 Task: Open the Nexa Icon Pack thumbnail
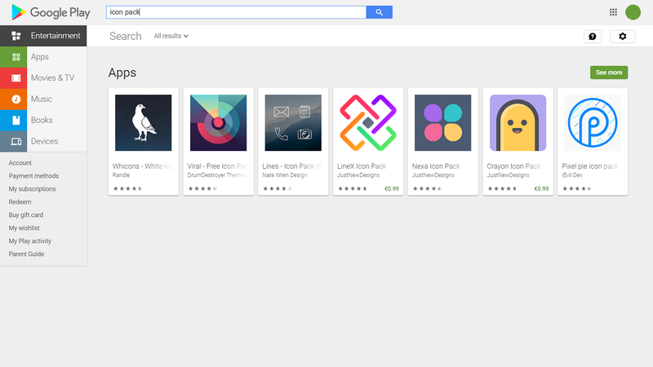pos(442,123)
